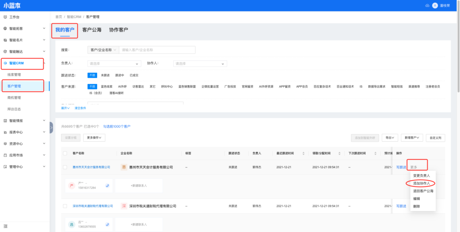Check the box for 深圳市税关通财税代理有限公司 row
Screen dimensions: 460x232
pyautogui.click(x=65, y=206)
